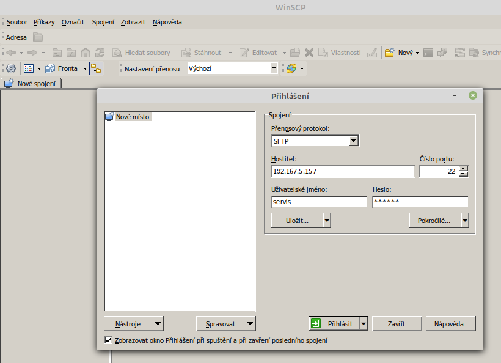Click the Fronta queue icon
The image size is (501, 363).
(x=51, y=68)
